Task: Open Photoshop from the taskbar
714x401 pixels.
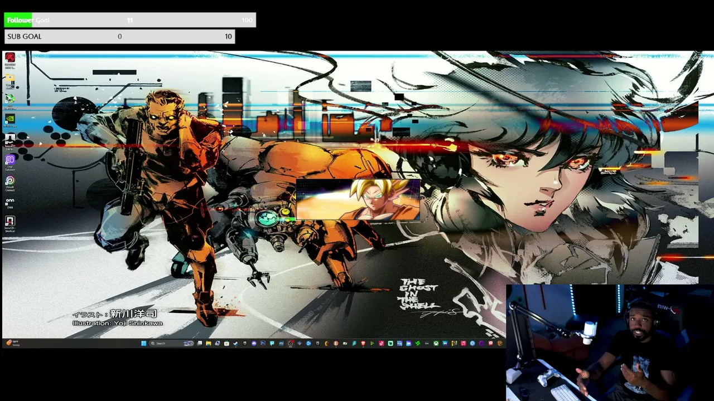Action: point(263,343)
